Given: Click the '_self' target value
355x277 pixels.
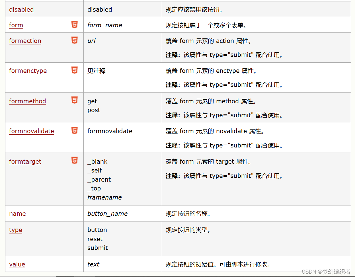Looking at the screenshot, I should pyautogui.click(x=95, y=170).
